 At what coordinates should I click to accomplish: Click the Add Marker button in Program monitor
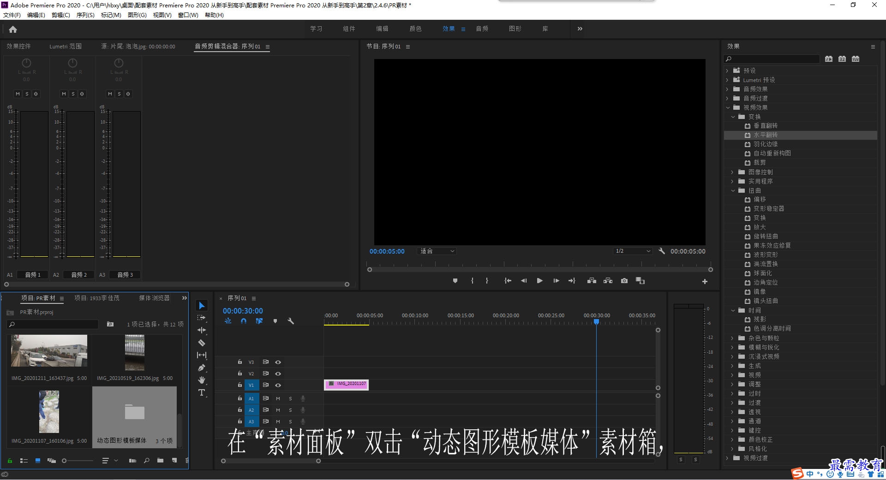(455, 281)
